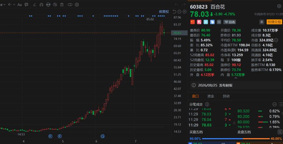Switch to the 盘口 tab

[x=195, y=96]
